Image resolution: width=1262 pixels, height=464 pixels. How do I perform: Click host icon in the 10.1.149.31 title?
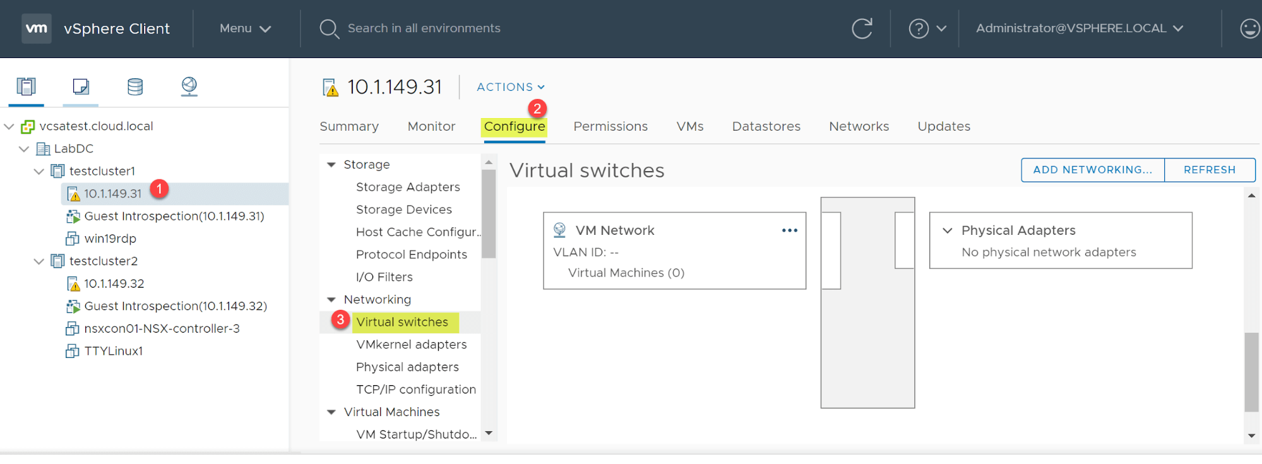330,87
